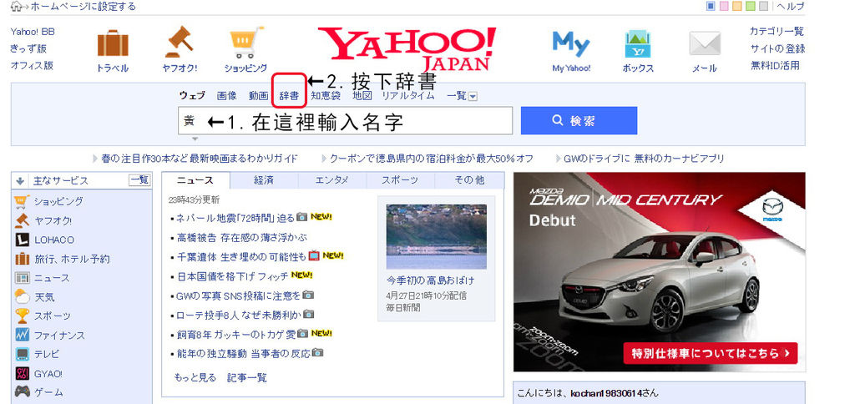Open the ショッピング cart icon at top
This screenshot has width=855, height=404.
click(x=246, y=42)
